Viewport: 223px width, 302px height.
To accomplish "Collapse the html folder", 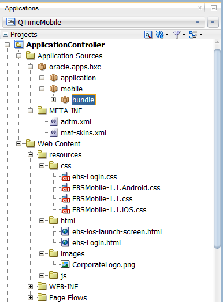I will 42,221.
